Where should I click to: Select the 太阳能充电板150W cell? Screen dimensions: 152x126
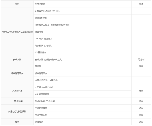(83, 87)
